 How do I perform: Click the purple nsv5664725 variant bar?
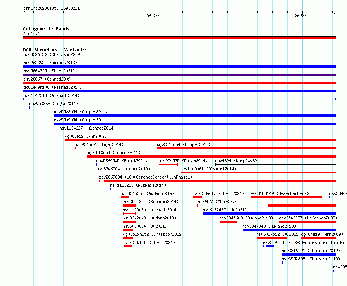pyautogui.click(x=179, y=75)
